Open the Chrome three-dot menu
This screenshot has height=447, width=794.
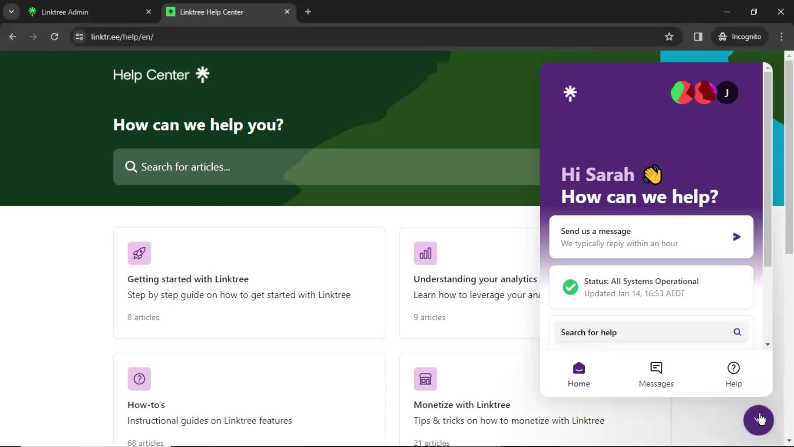(781, 36)
